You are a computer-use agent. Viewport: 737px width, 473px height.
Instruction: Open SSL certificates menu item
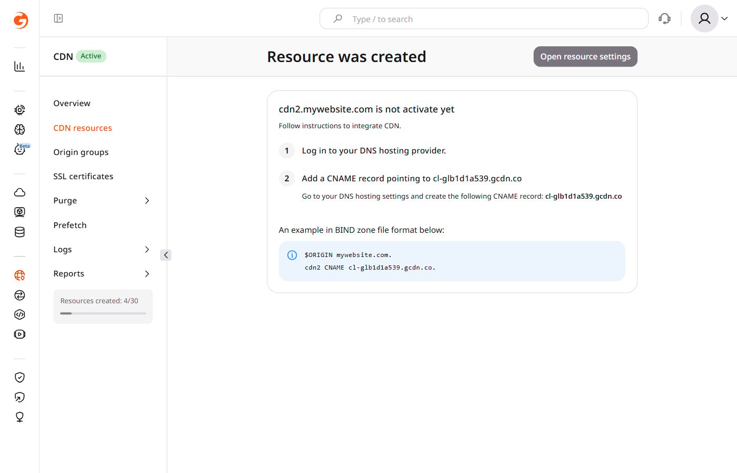coord(83,177)
